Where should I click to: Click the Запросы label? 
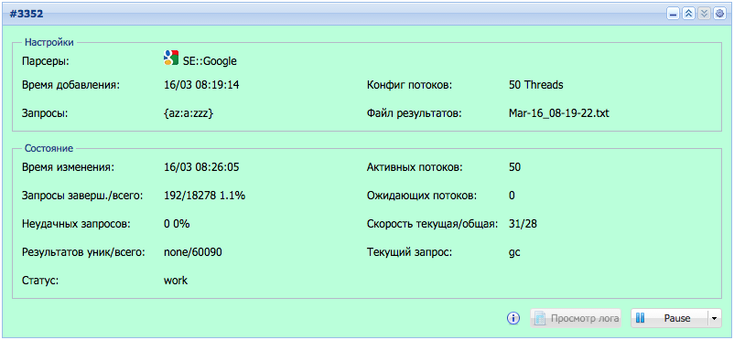(x=45, y=113)
